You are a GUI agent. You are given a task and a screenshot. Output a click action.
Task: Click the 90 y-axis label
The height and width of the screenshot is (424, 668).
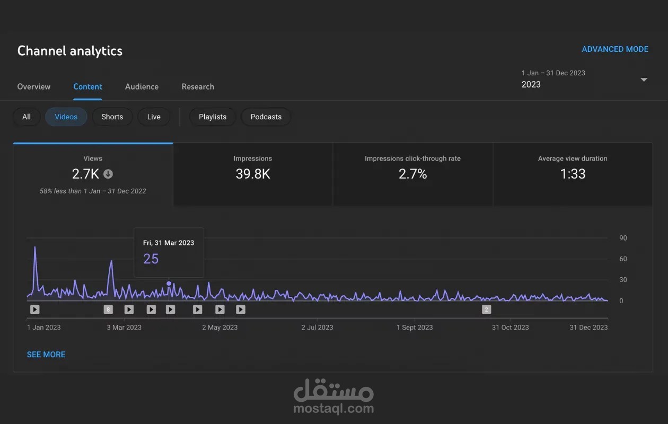tap(623, 238)
